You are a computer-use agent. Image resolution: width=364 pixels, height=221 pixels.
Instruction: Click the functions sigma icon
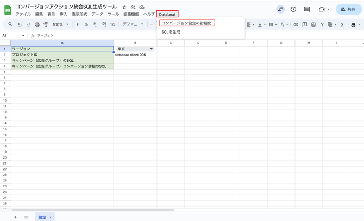tap(342, 24)
